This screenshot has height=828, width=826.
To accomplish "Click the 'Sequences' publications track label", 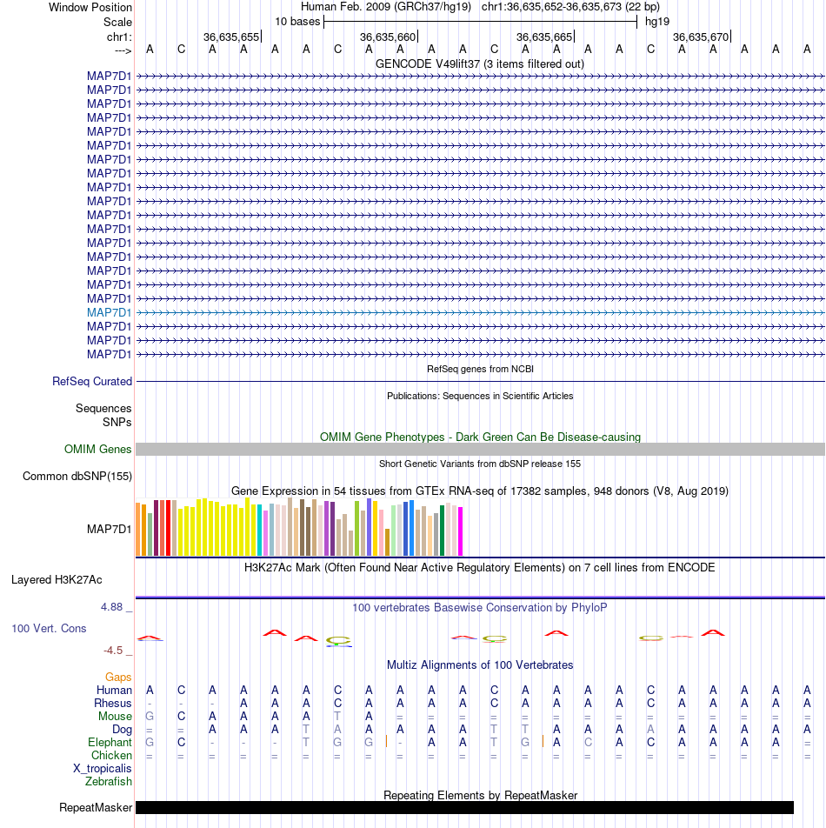I will 103,408.
